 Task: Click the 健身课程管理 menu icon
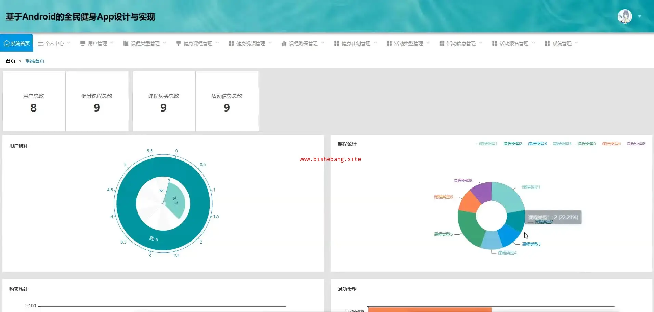pos(179,43)
